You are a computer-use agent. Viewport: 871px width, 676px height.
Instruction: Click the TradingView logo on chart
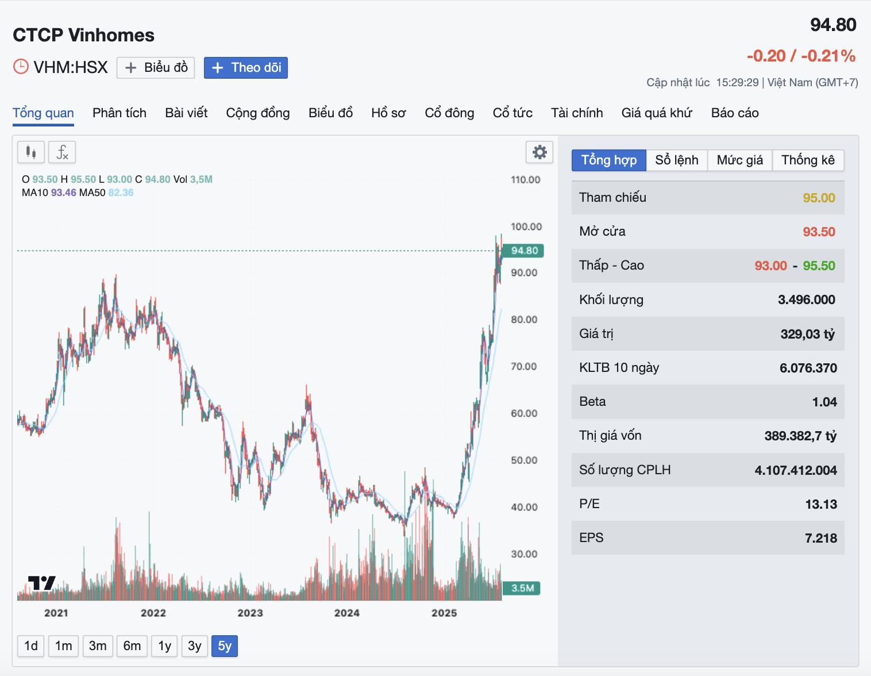point(41,583)
